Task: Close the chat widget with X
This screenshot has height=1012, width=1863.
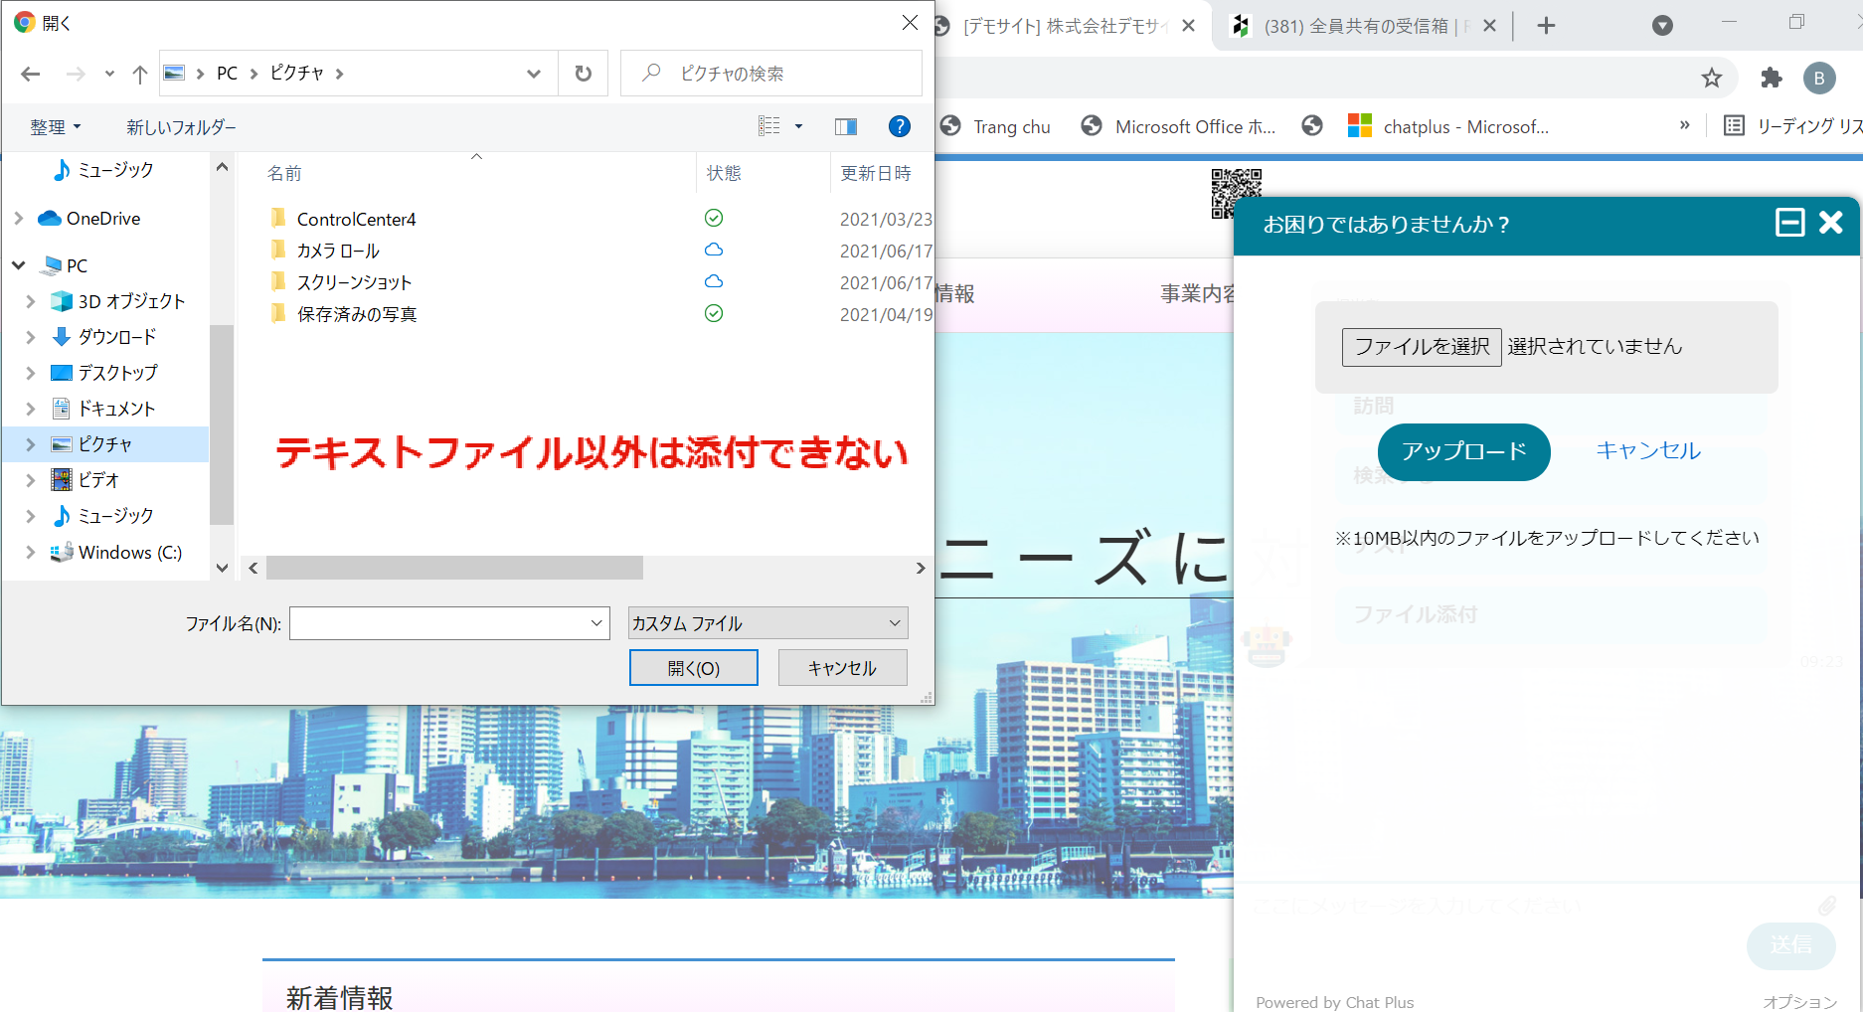Action: click(x=1830, y=223)
